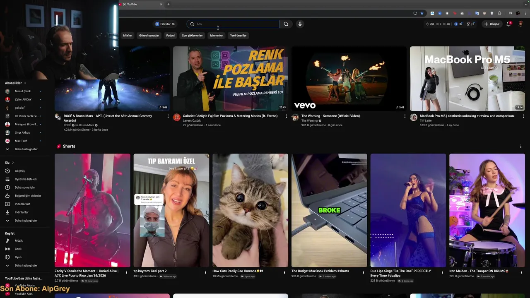The height and width of the screenshot is (298, 530).
Task: Select the Son yüklenenler chip
Action: (192, 36)
